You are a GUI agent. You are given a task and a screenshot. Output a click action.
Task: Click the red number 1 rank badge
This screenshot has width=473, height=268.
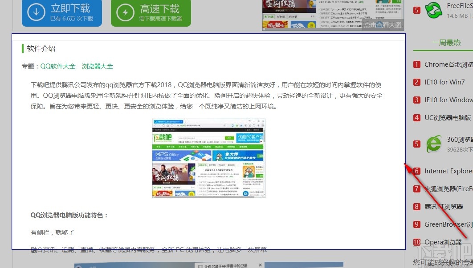point(416,64)
